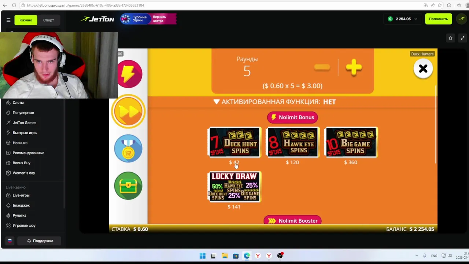Click the БАЛАНС $ 2 254.05 text

tap(410, 229)
